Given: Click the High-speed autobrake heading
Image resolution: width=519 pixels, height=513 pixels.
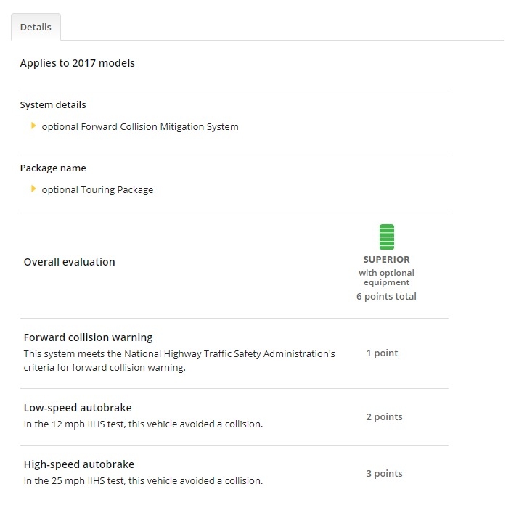Looking at the screenshot, I should (79, 464).
